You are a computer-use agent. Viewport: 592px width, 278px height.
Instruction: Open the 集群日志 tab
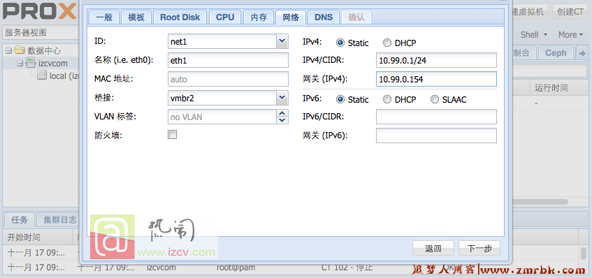click(x=59, y=220)
